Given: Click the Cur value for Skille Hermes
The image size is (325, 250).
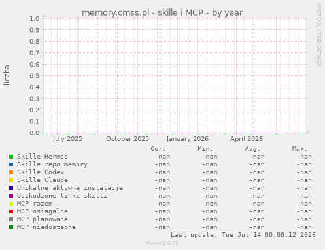Looking at the screenshot, I should tap(162, 157).
